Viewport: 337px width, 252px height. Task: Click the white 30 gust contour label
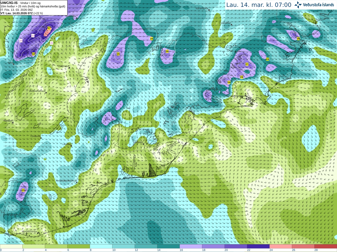[33, 36]
